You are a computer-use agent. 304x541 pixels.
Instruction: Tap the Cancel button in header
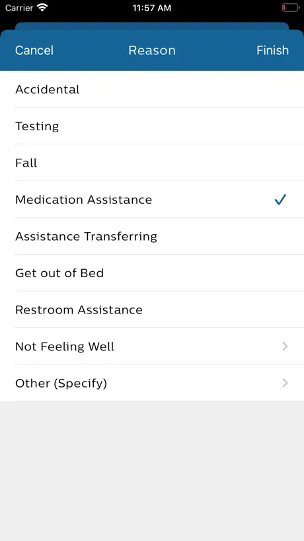pyautogui.click(x=34, y=50)
